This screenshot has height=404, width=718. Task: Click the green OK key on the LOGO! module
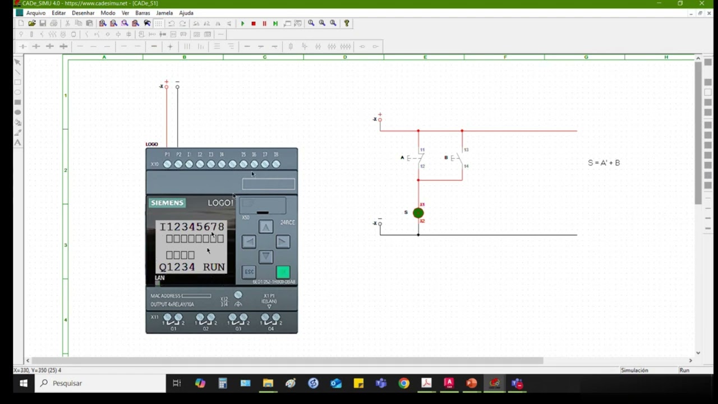(283, 272)
